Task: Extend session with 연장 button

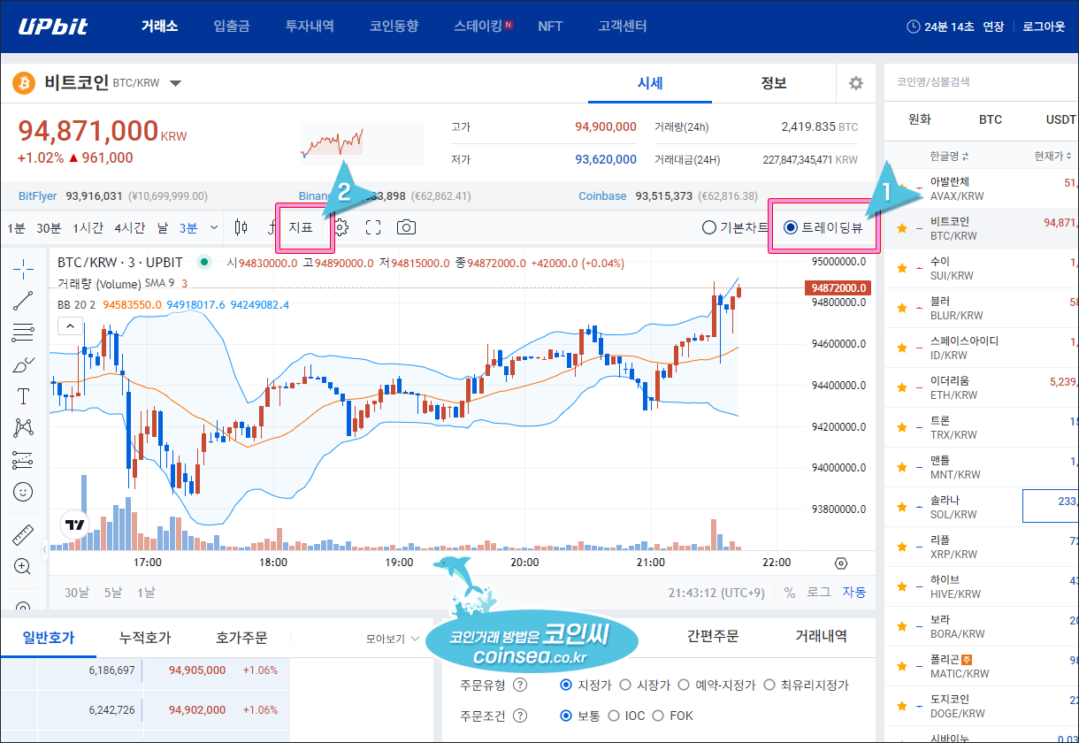Action: coord(993,27)
